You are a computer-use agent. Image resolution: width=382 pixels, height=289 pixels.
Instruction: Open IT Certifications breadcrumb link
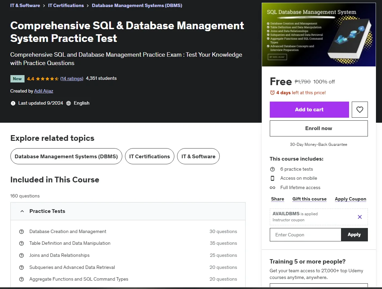pyautogui.click(x=66, y=5)
